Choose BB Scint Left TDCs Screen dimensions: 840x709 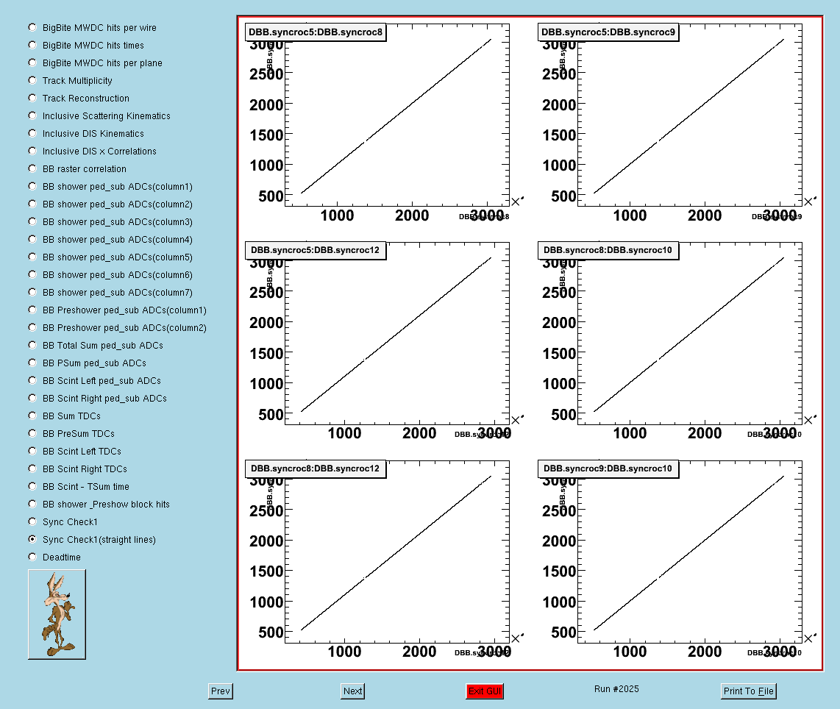tap(32, 452)
